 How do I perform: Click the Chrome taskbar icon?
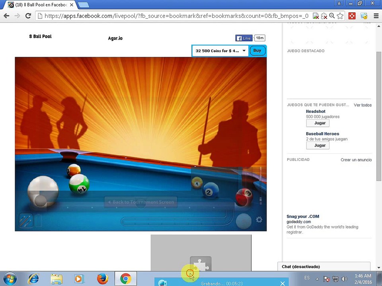125,279
